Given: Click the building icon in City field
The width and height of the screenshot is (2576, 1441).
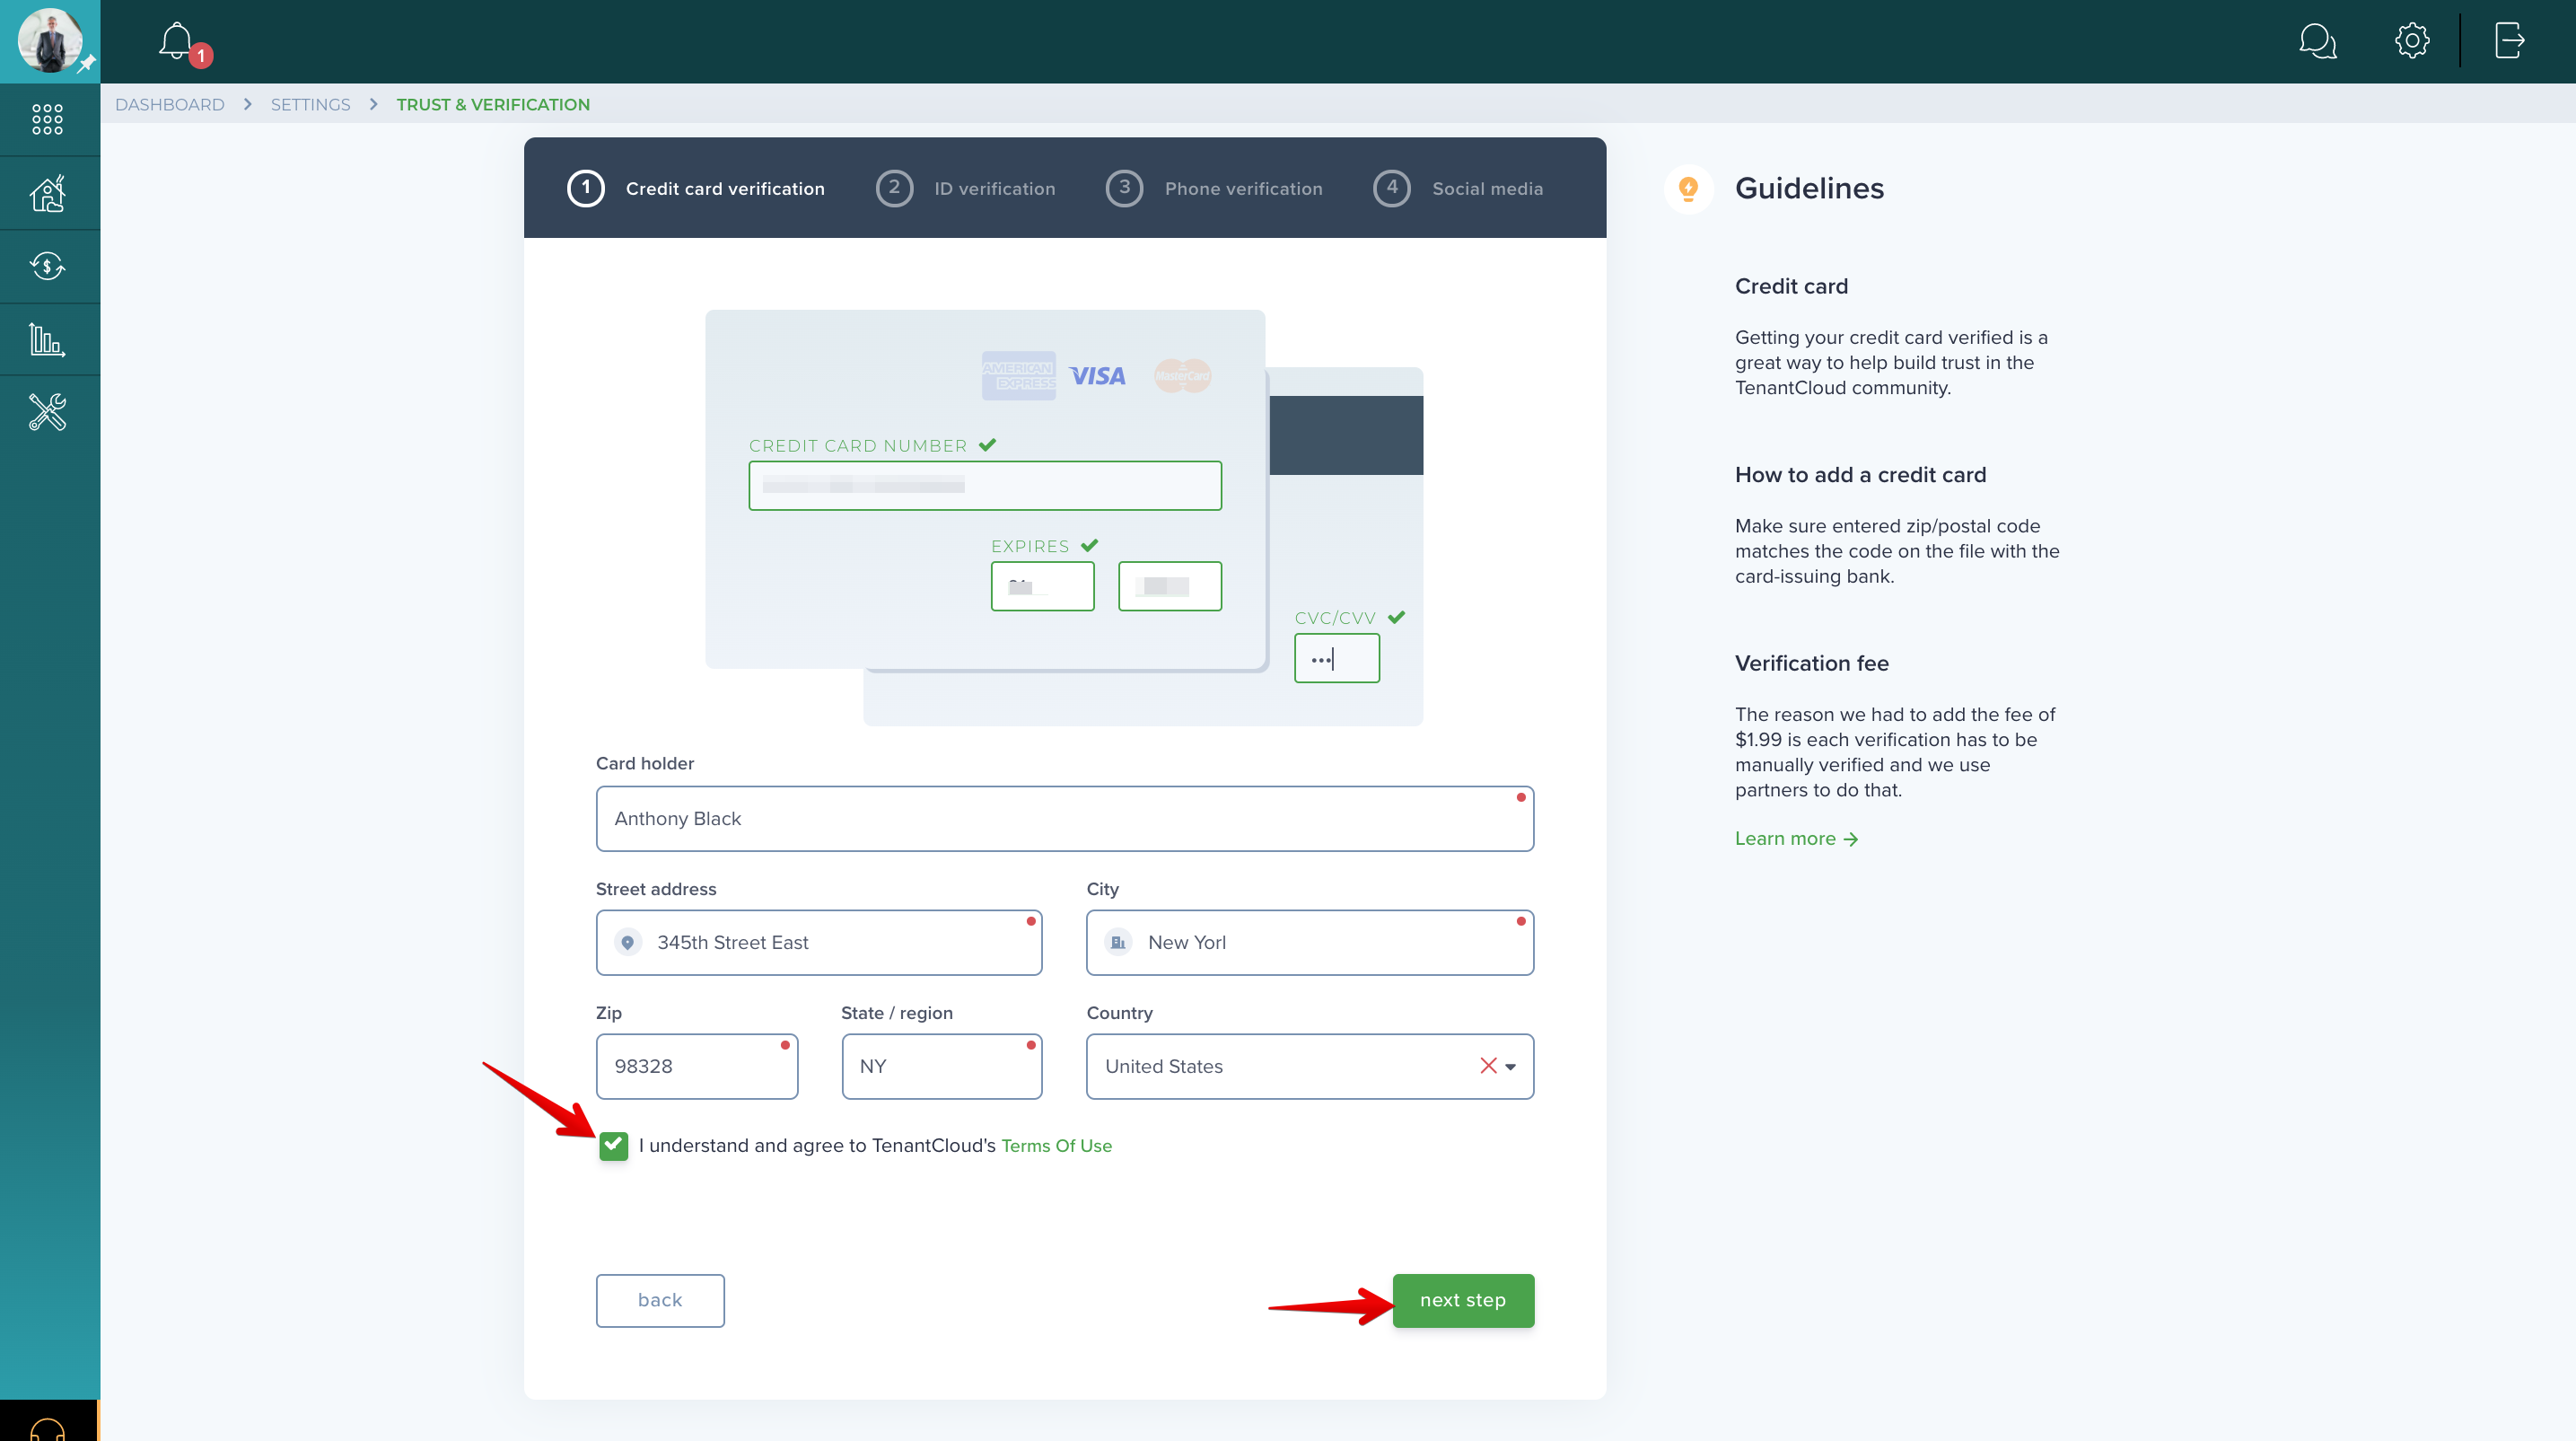Looking at the screenshot, I should [x=1118, y=942].
